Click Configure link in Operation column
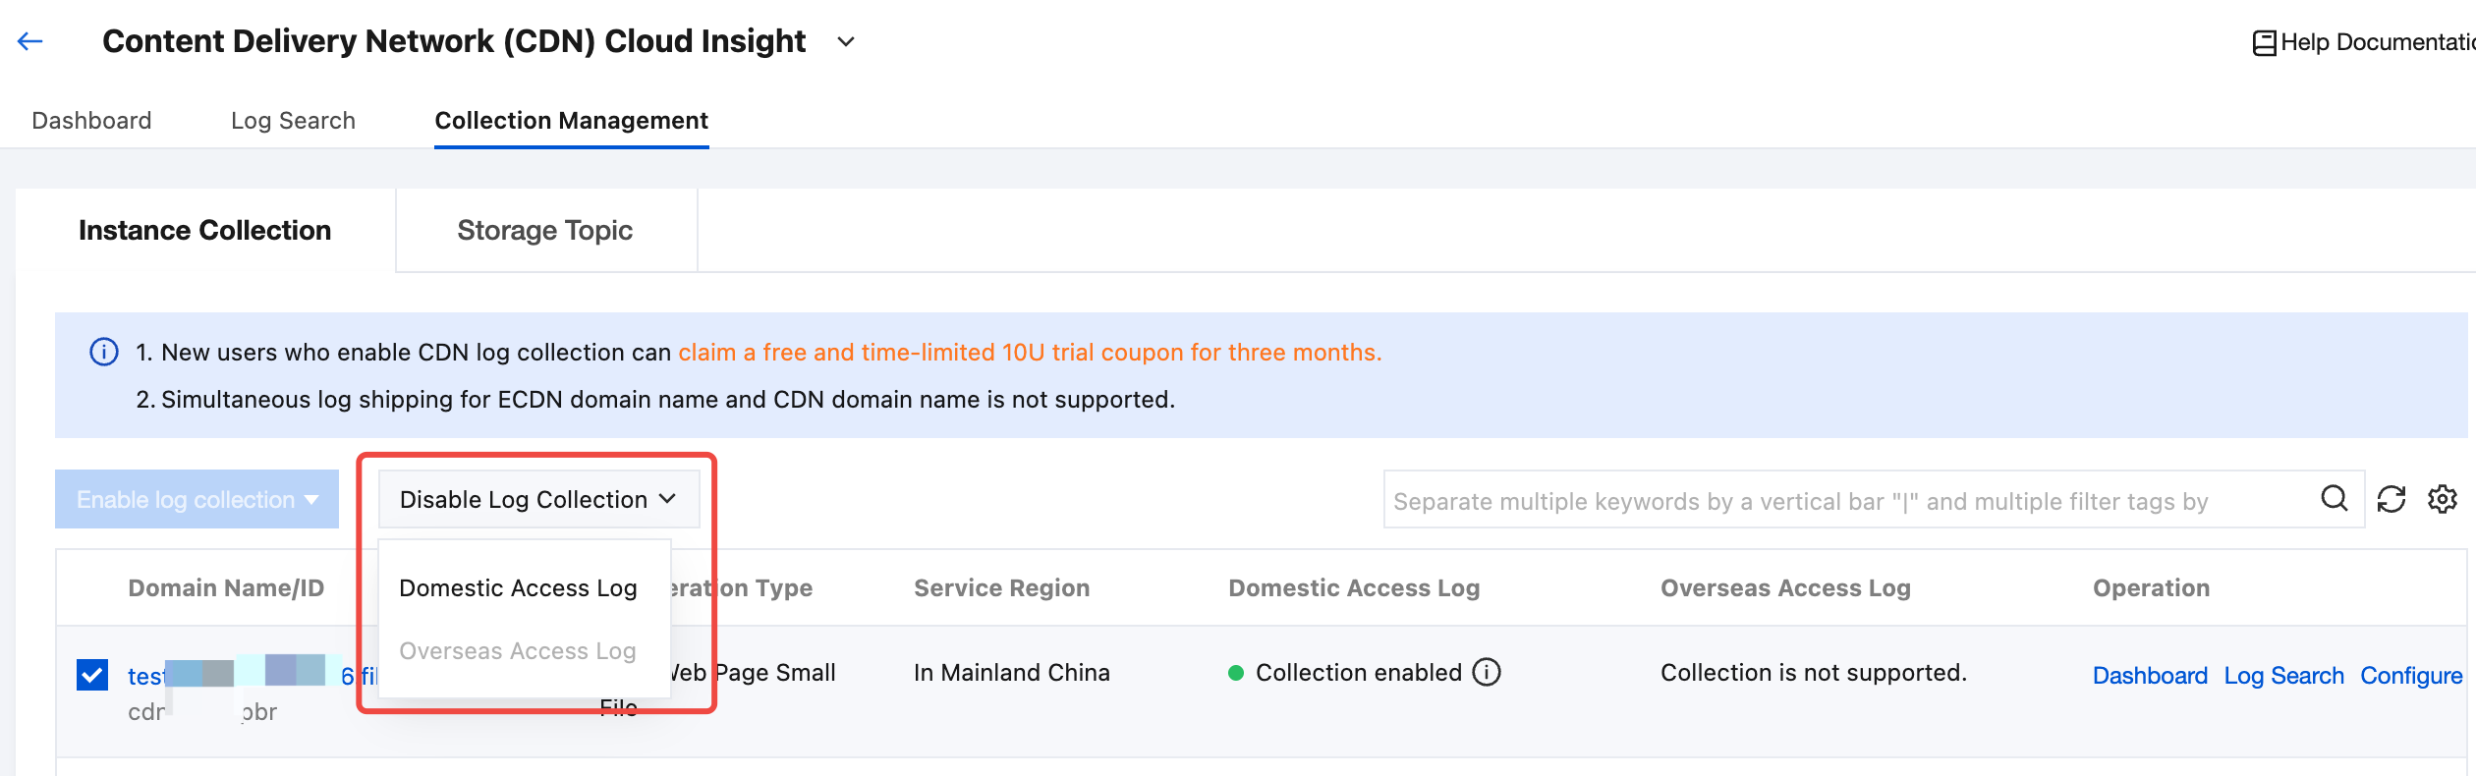The height and width of the screenshot is (776, 2476). click(x=2411, y=676)
